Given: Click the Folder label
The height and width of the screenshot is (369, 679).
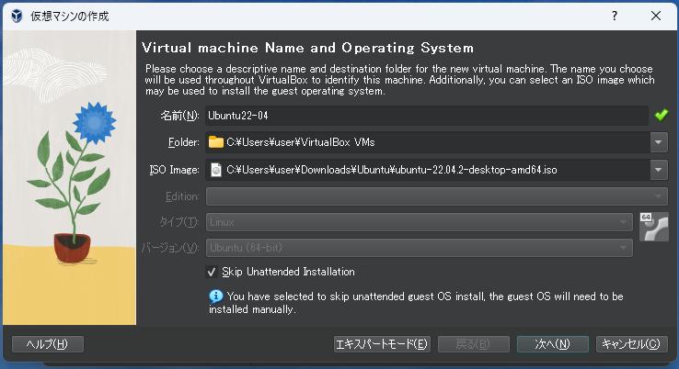Looking at the screenshot, I should point(184,142).
